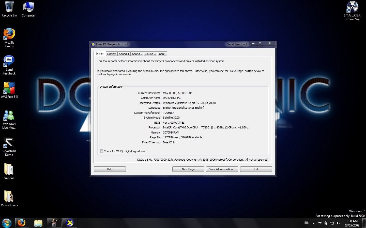This screenshot has height=228, width=366.
Task: Switch to the Input tab
Action: tap(162, 54)
